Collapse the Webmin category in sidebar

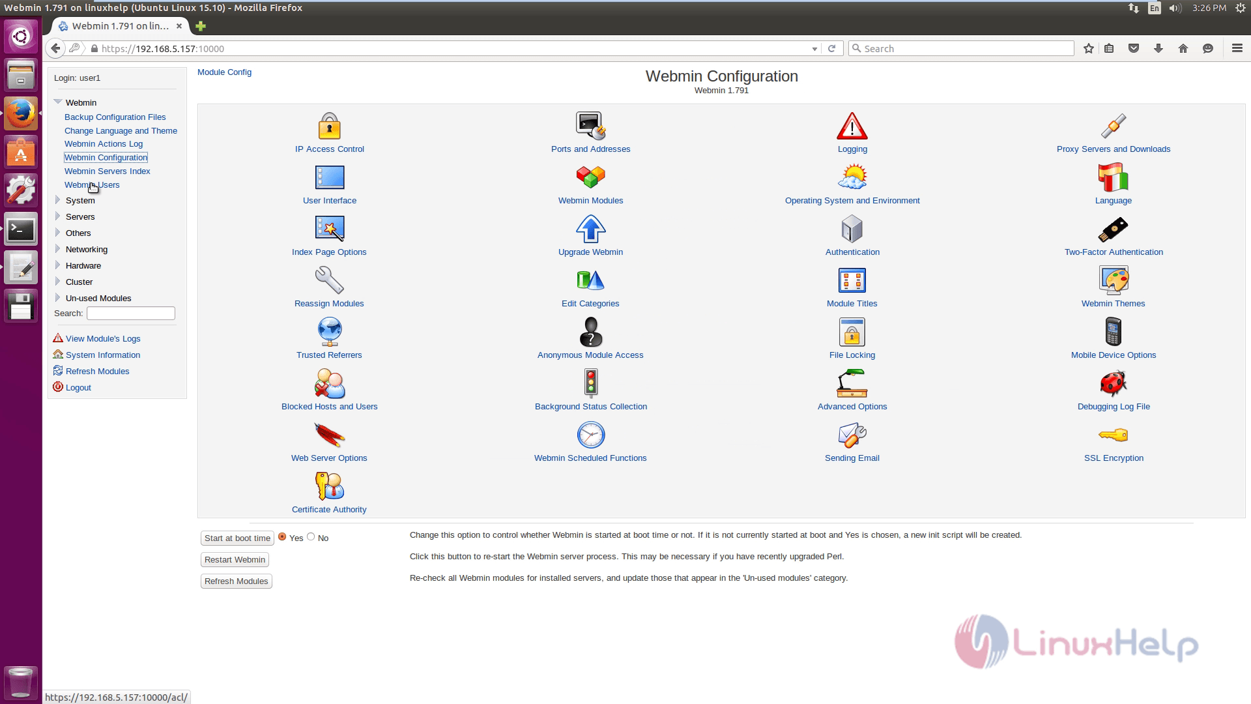pyautogui.click(x=58, y=102)
